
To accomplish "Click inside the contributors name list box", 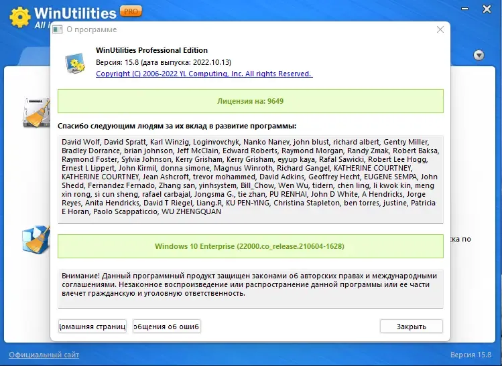I will click(x=251, y=179).
